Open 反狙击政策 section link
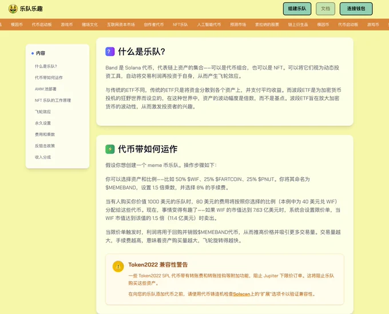This screenshot has width=389, height=314. pos(45,146)
